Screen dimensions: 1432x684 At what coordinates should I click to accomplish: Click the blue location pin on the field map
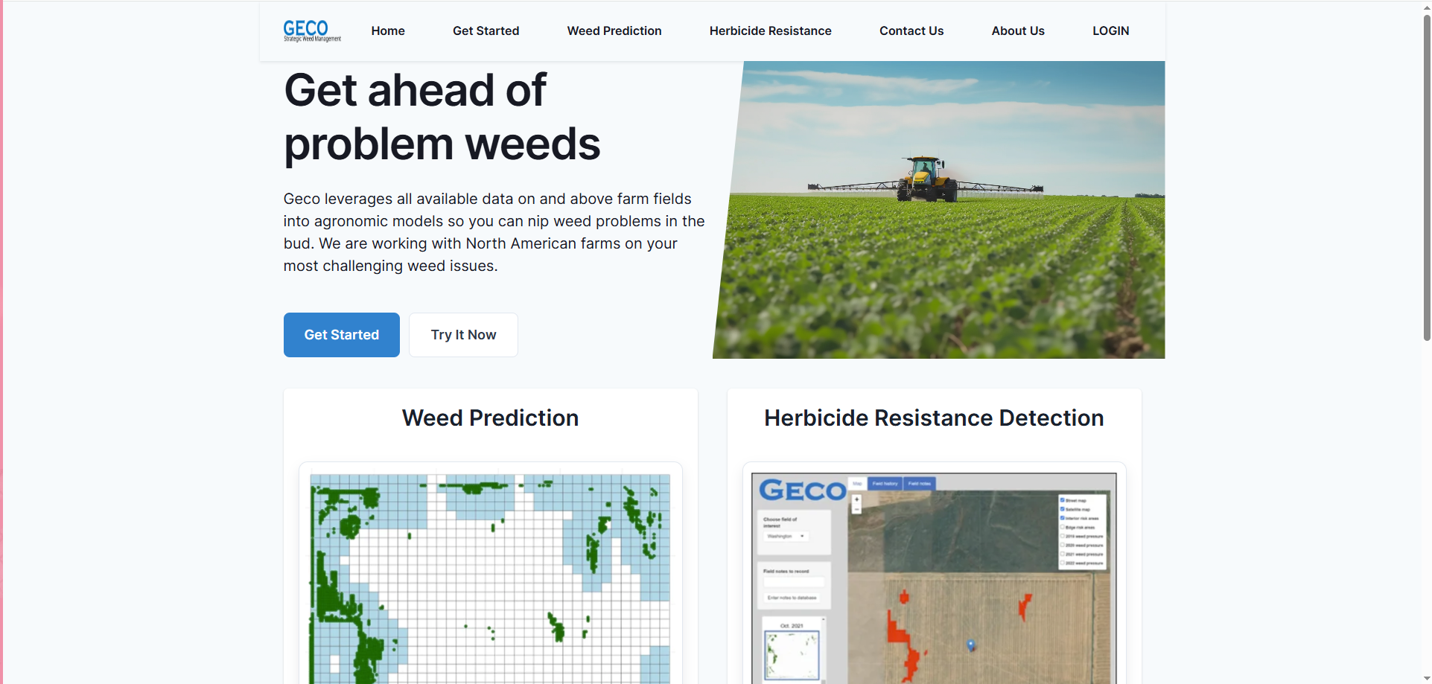pos(970,645)
